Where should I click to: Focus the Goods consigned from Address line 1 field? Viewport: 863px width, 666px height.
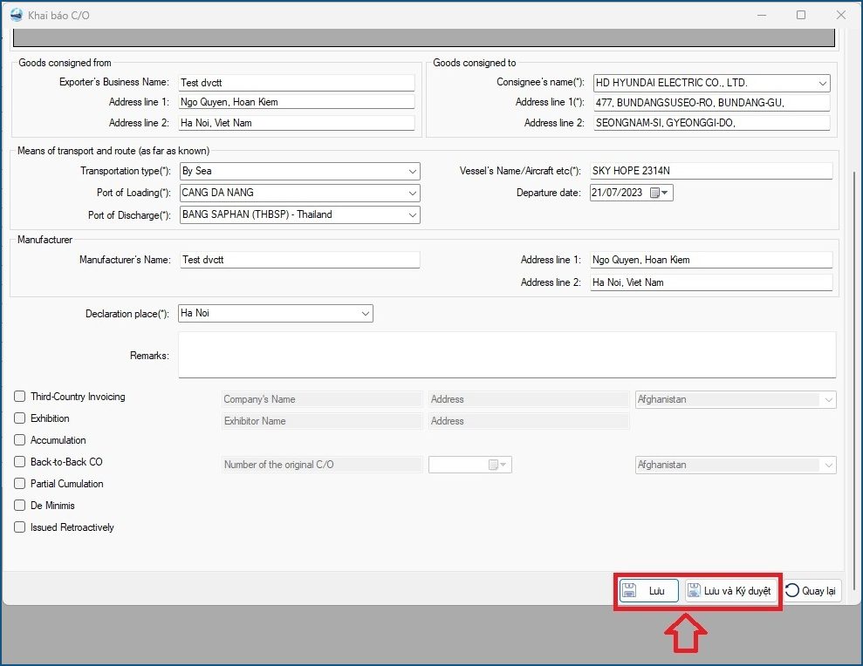point(296,102)
